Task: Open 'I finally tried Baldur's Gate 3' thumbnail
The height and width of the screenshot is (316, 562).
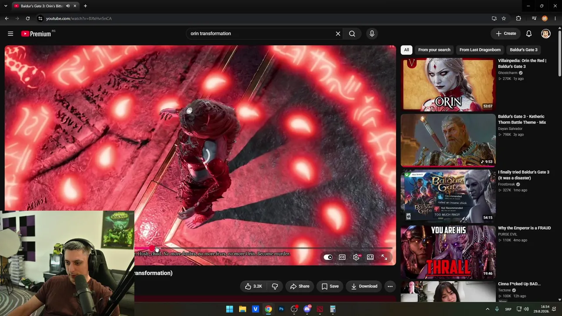Action: (448, 196)
